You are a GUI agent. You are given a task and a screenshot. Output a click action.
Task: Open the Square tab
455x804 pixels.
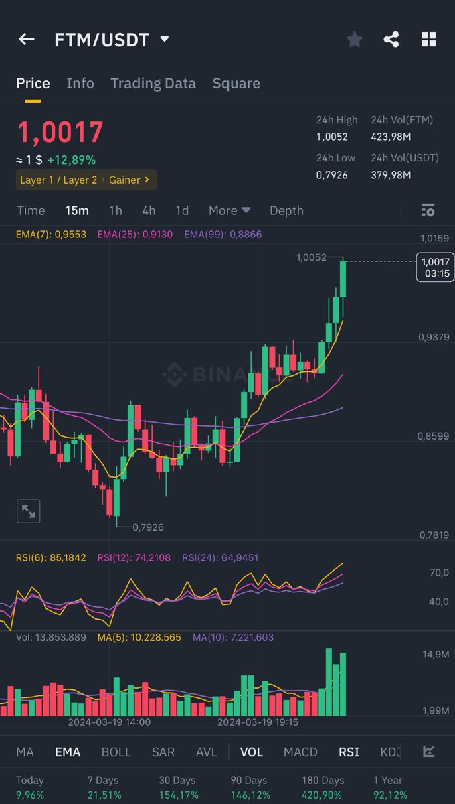pos(236,84)
